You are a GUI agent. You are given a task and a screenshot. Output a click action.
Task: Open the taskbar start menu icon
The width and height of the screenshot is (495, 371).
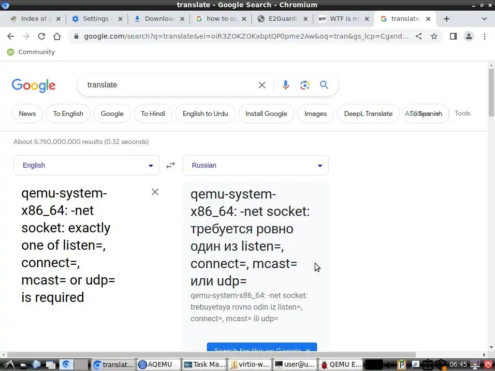point(9,365)
